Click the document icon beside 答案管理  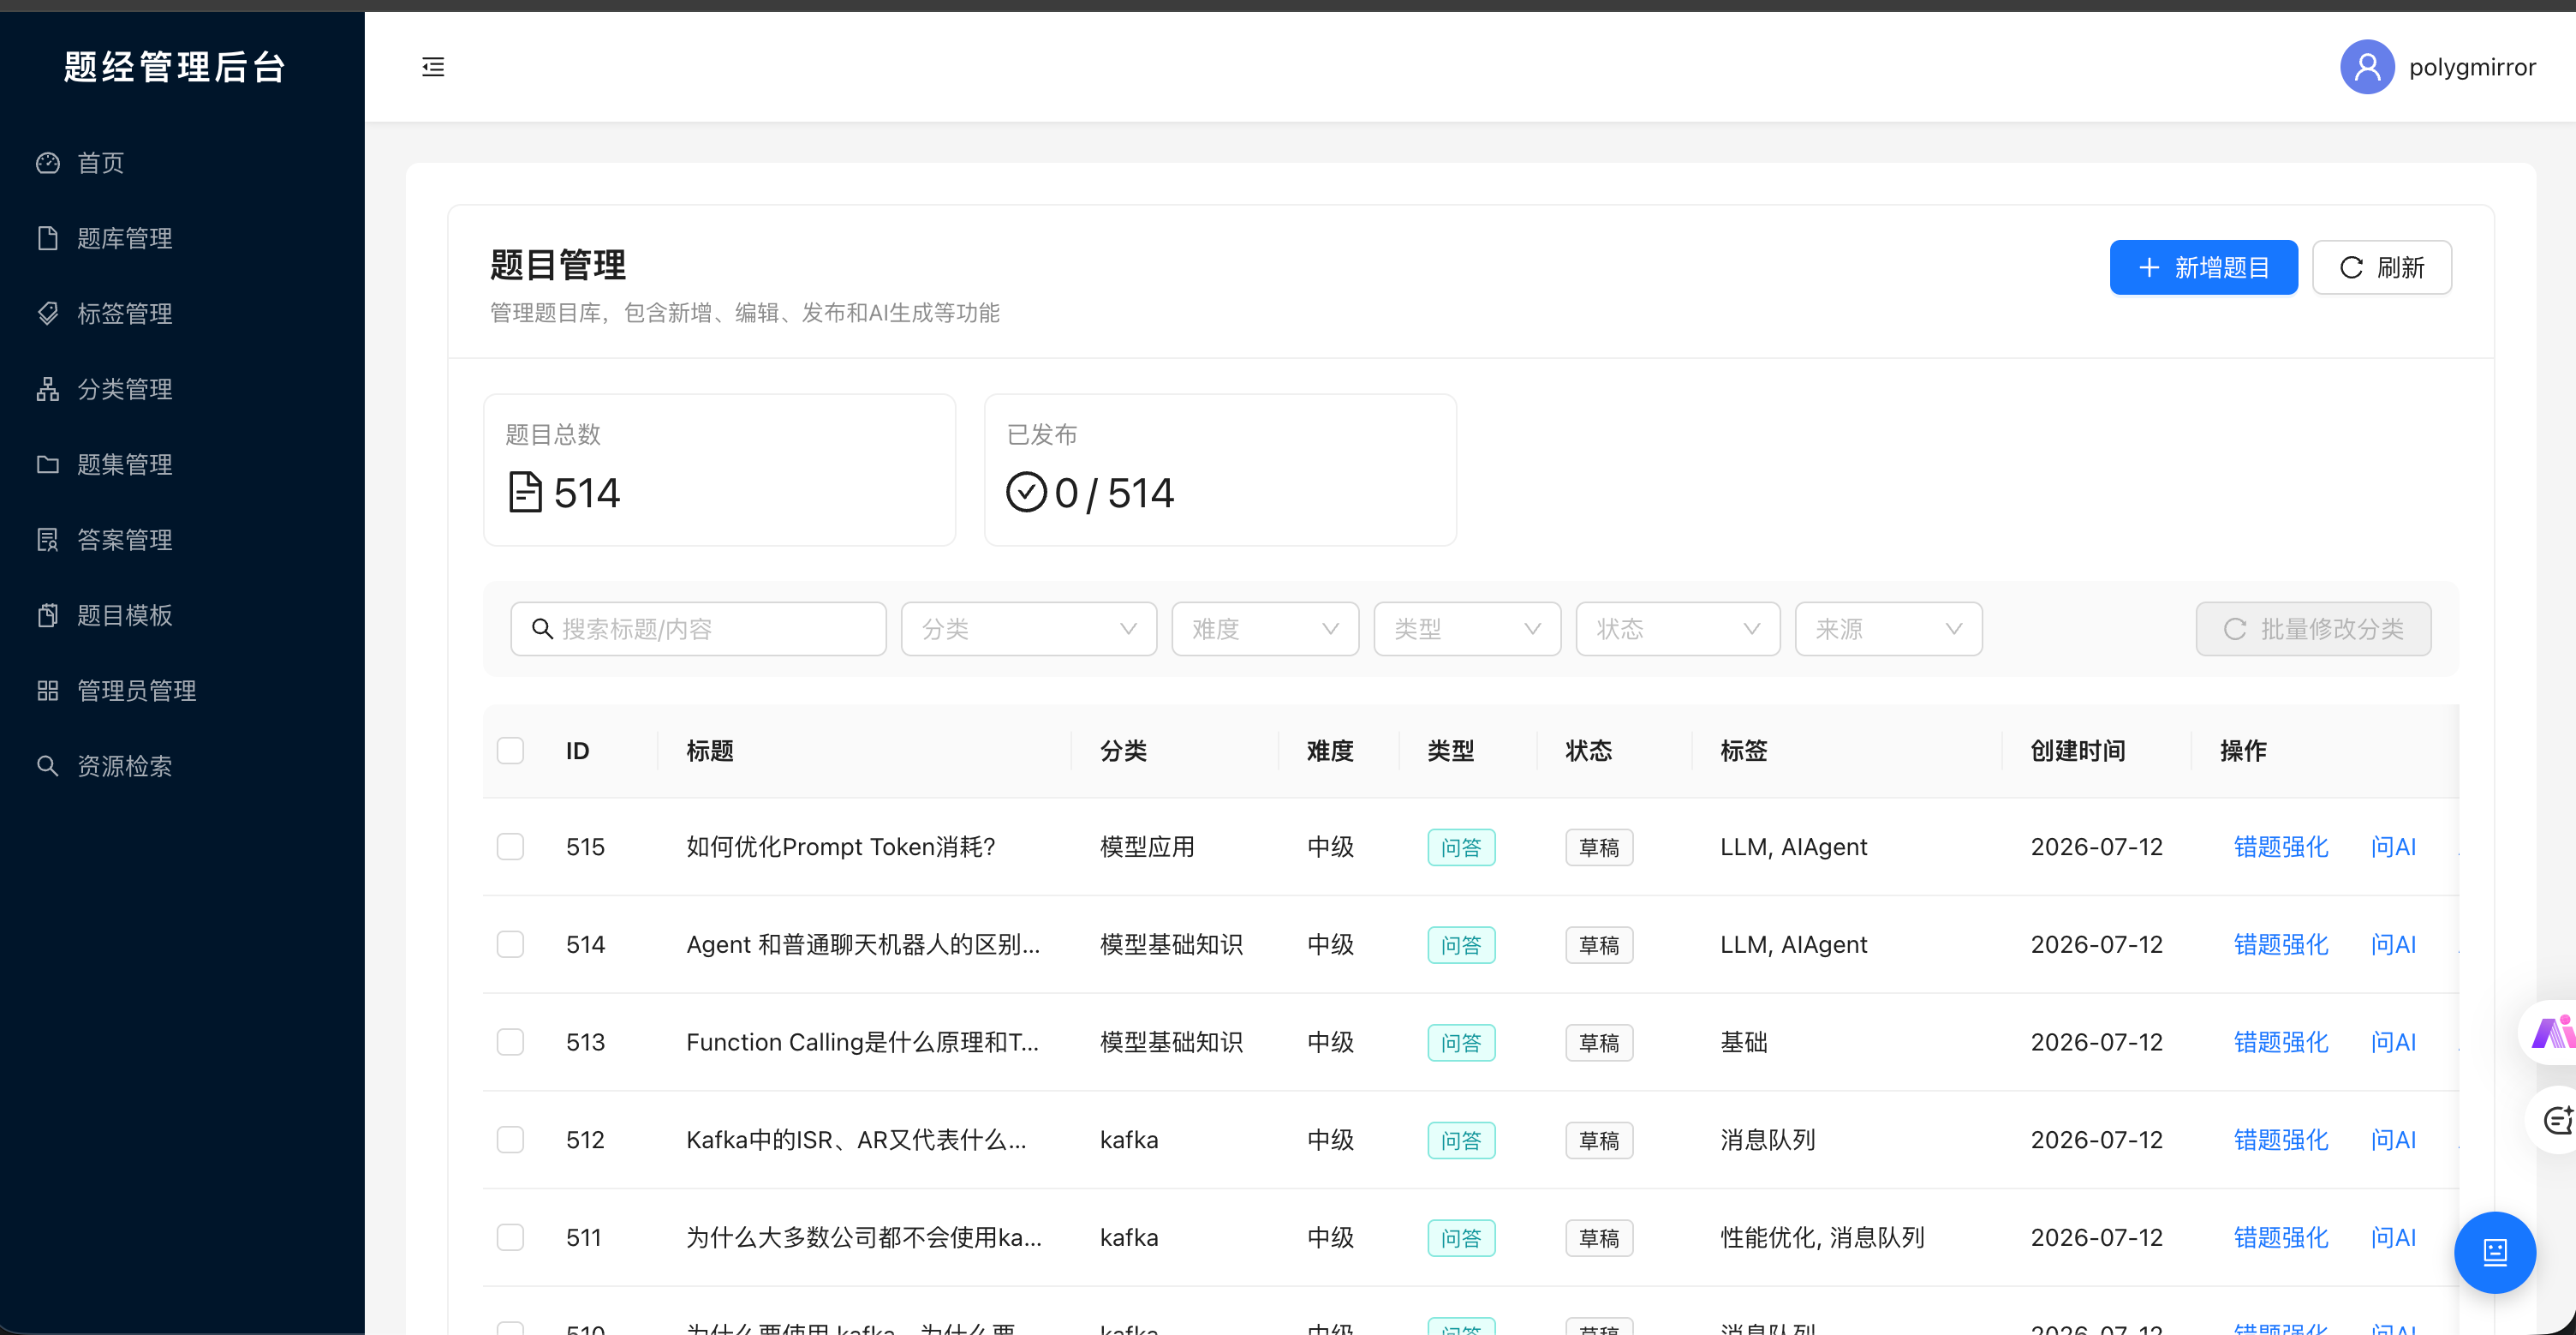[47, 540]
